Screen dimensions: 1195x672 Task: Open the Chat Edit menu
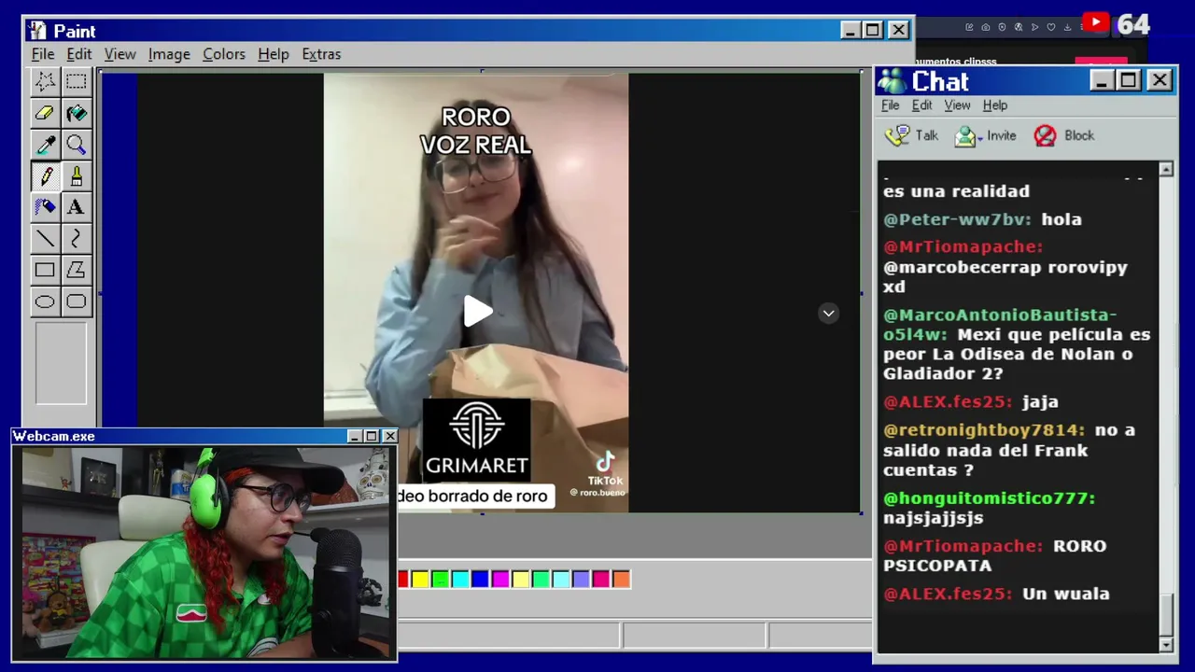[922, 105]
